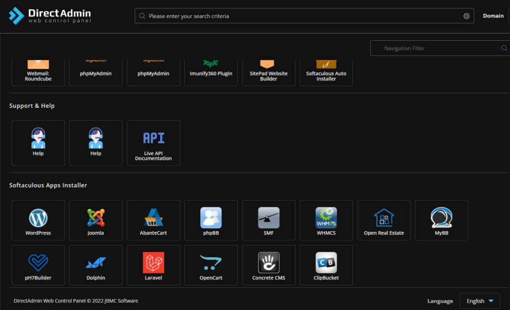The image size is (510, 310).
Task: Select the Laravel installer icon
Action: point(153,265)
